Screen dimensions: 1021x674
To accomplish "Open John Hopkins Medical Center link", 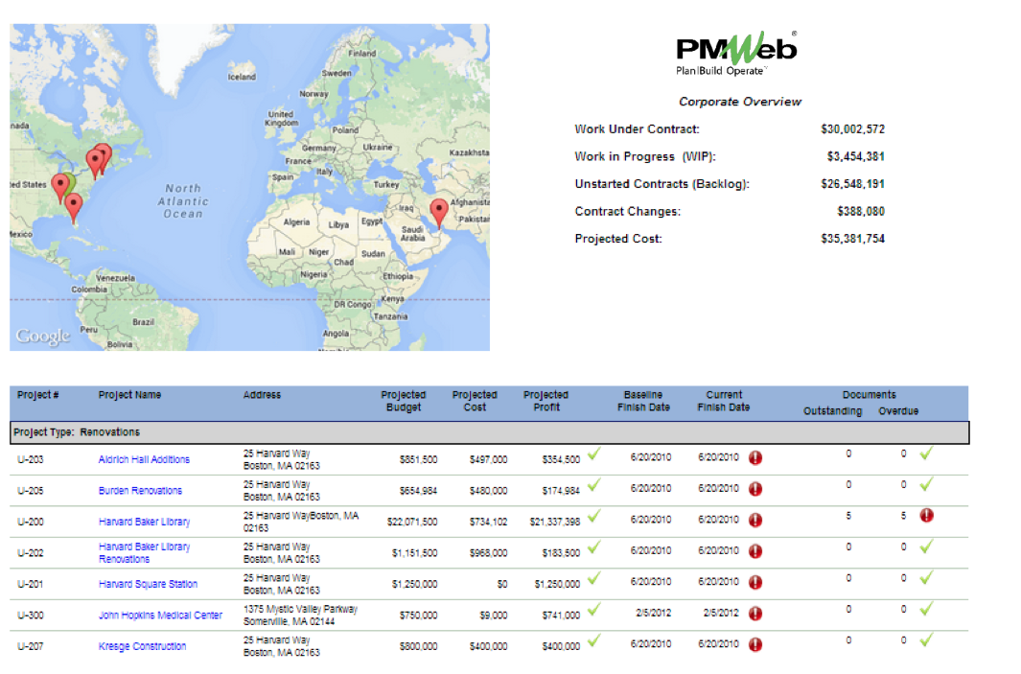I will pyautogui.click(x=160, y=616).
